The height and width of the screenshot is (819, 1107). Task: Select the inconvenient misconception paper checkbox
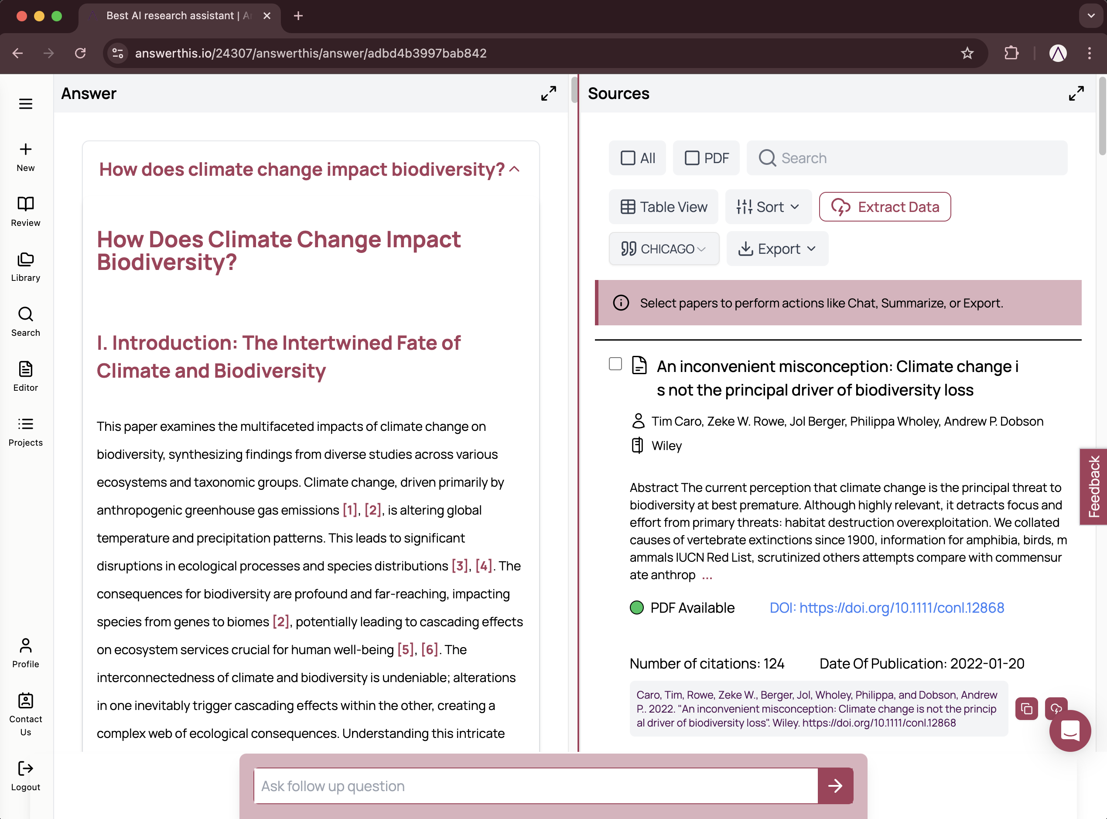click(615, 364)
